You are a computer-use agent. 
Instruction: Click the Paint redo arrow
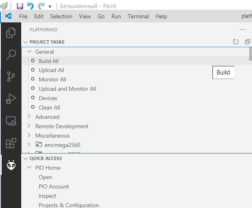coord(41,6)
